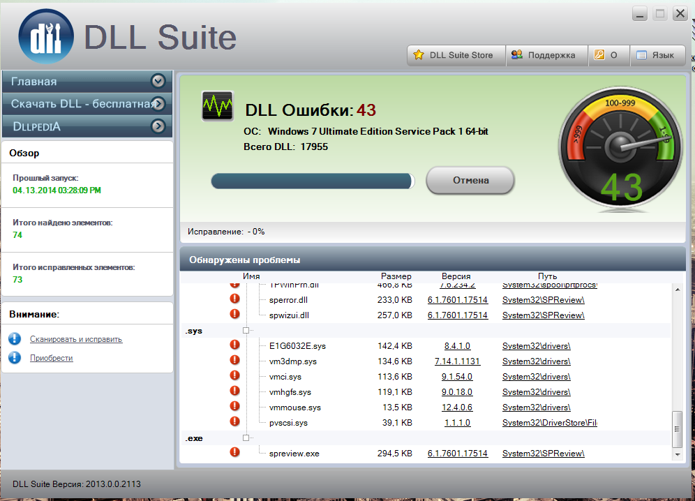The image size is (695, 501).
Task: Click the red error icon for E1G6032E.sys
Action: 234,345
